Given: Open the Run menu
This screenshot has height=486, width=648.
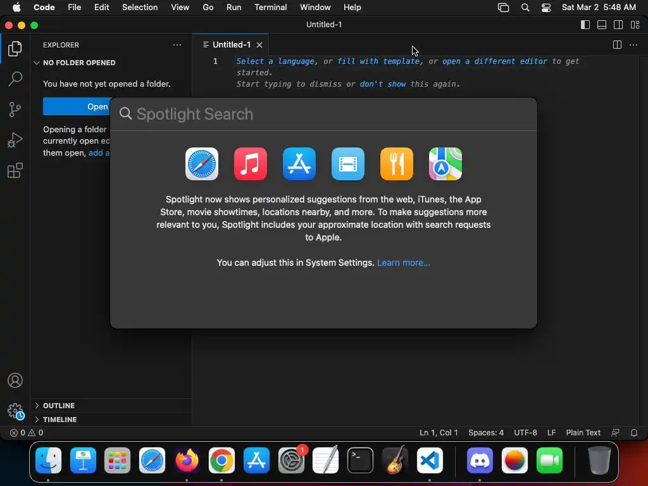Looking at the screenshot, I should (234, 8).
